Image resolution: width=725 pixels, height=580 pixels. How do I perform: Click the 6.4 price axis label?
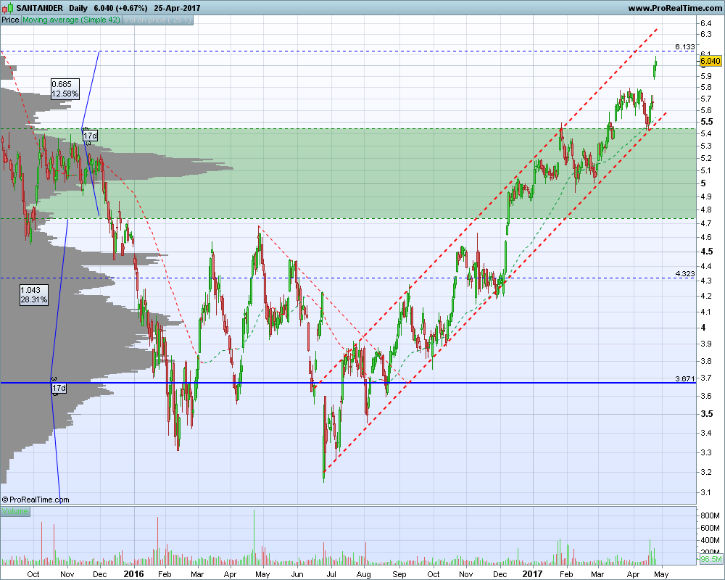point(706,24)
